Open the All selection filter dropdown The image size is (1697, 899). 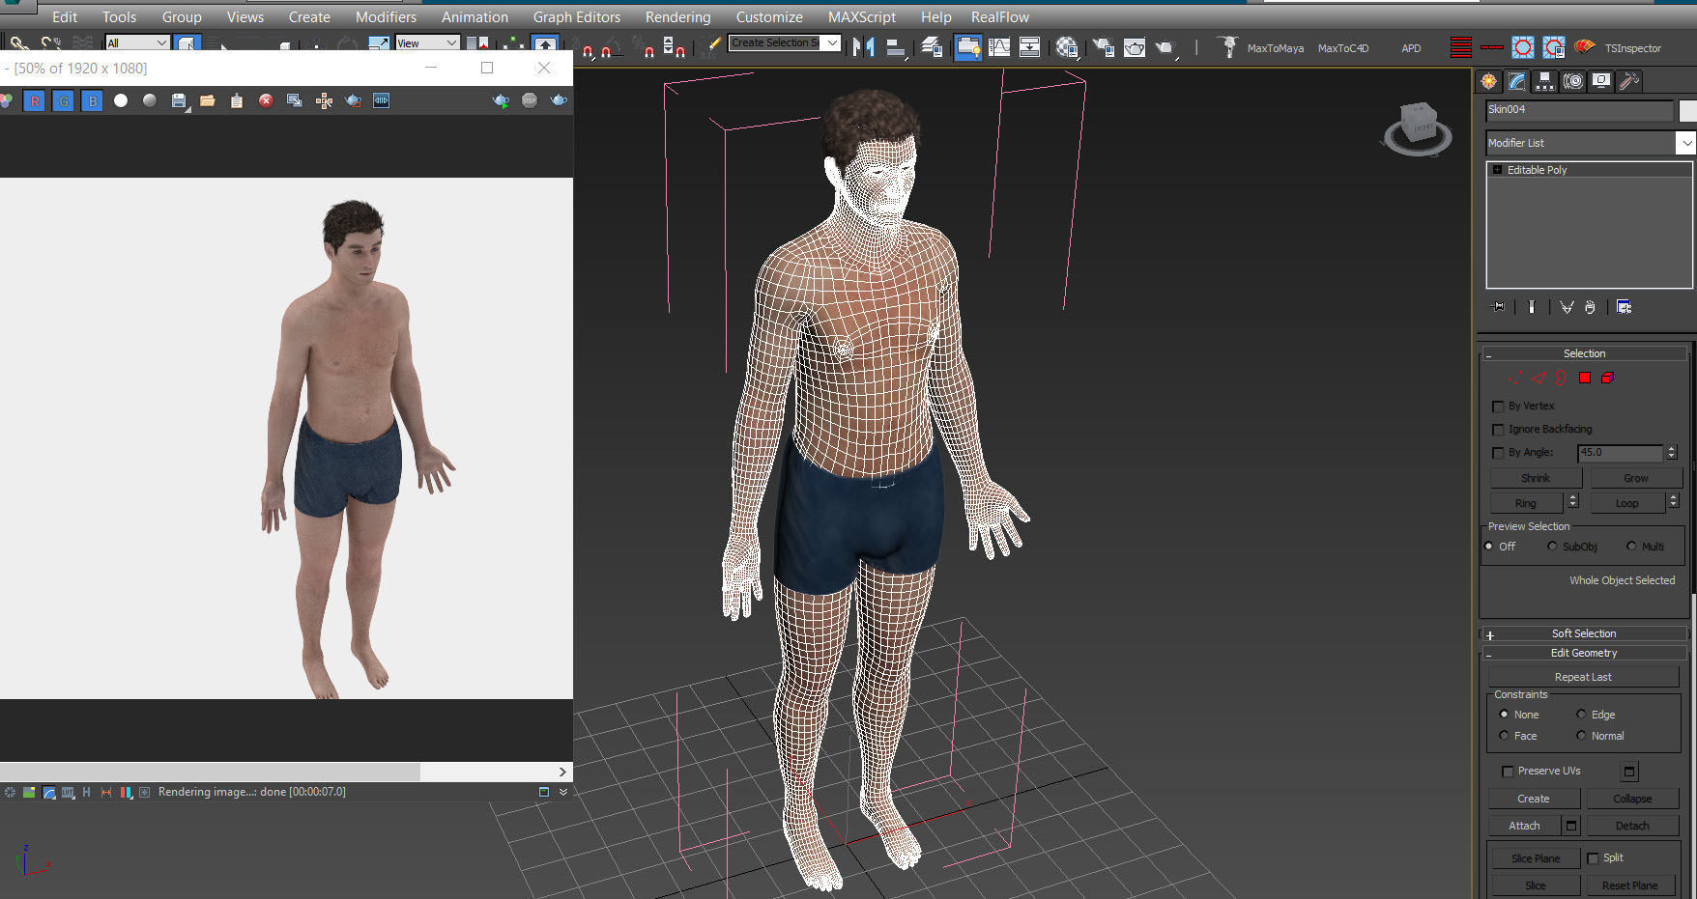click(x=137, y=43)
